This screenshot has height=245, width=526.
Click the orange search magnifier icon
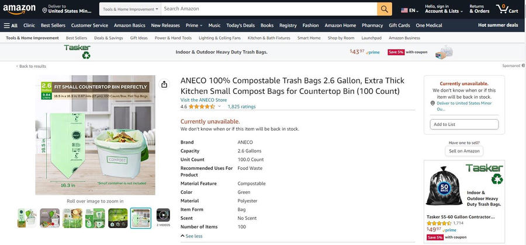tap(384, 9)
